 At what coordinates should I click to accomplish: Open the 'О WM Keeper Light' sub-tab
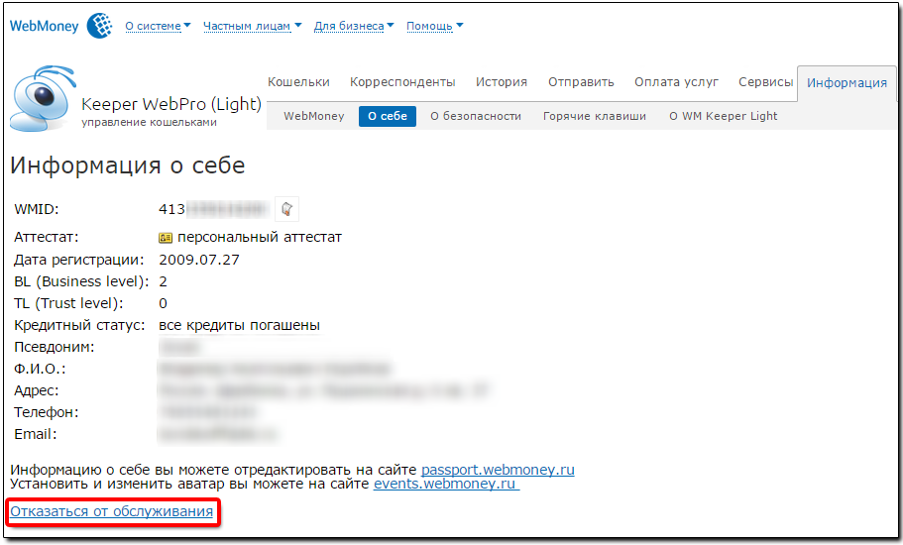(x=723, y=116)
